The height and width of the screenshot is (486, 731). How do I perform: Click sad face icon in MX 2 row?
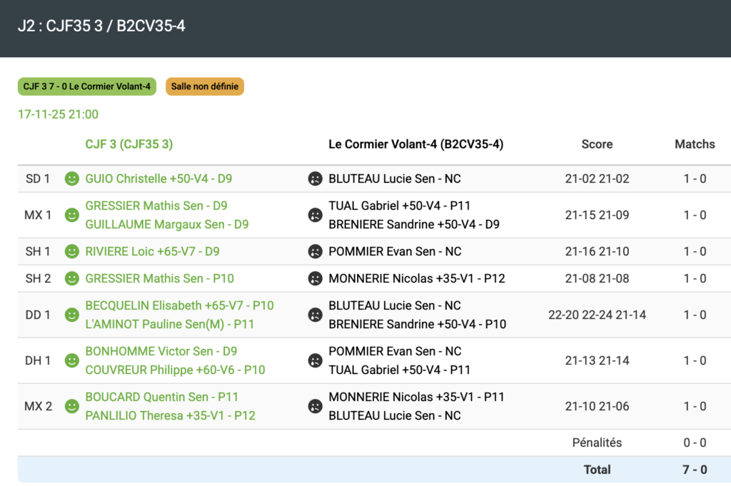pos(315,406)
